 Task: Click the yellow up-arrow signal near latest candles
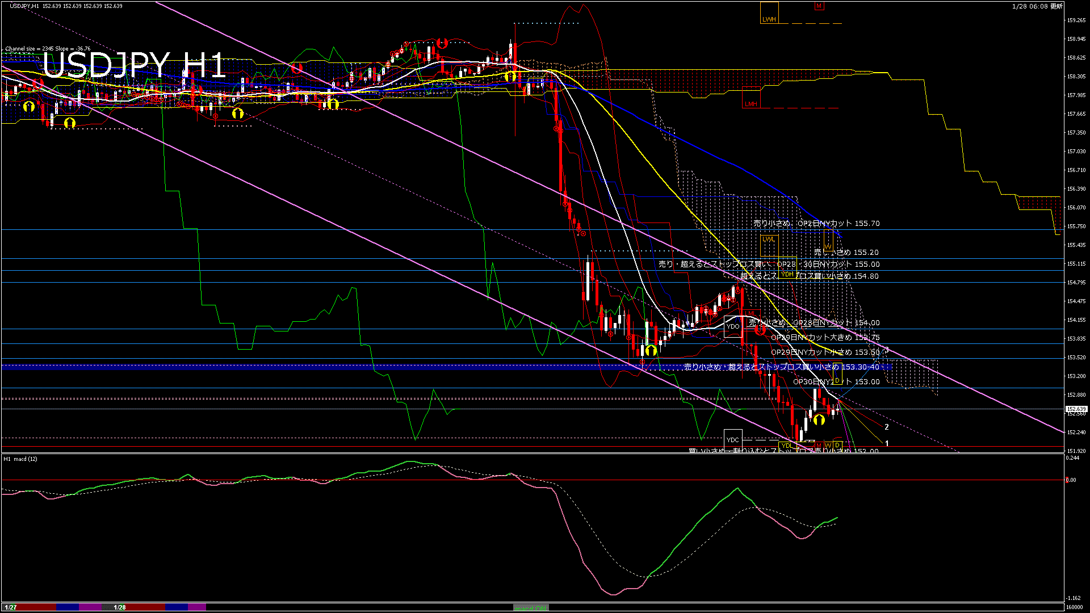[x=819, y=419]
